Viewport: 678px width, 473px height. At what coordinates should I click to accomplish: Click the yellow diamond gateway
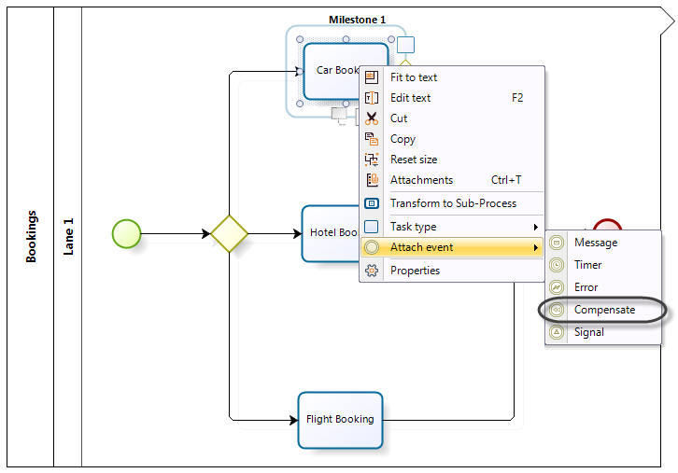click(228, 233)
